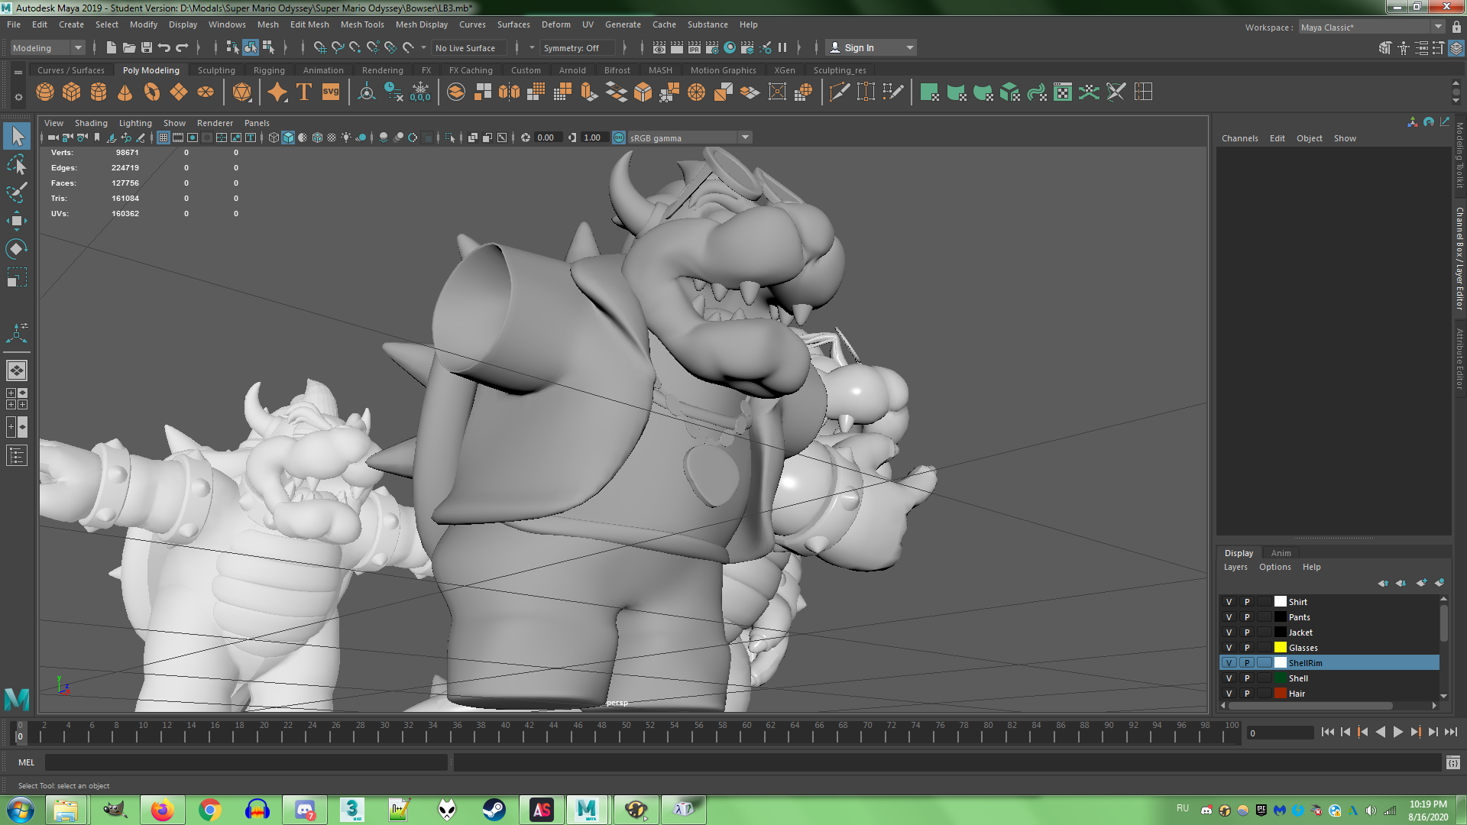Activate the Paint Selection tool
Screen dimensions: 1467x825
16,192
